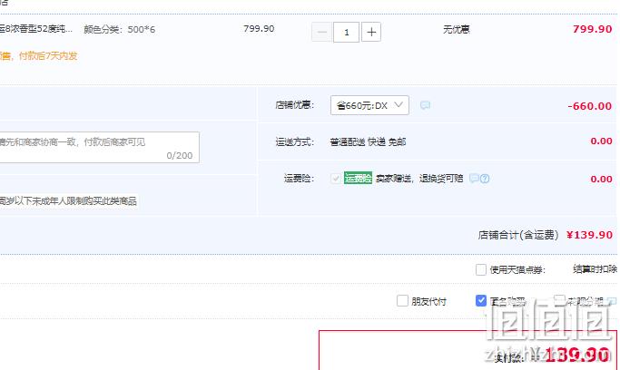Click the -660.00 discount amount
Screen dimensions: 620x370
pyautogui.click(x=589, y=106)
